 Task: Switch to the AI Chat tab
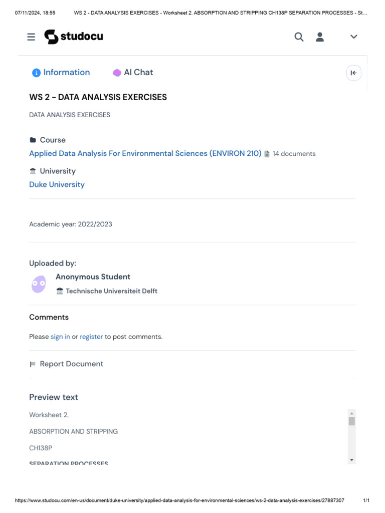[133, 73]
